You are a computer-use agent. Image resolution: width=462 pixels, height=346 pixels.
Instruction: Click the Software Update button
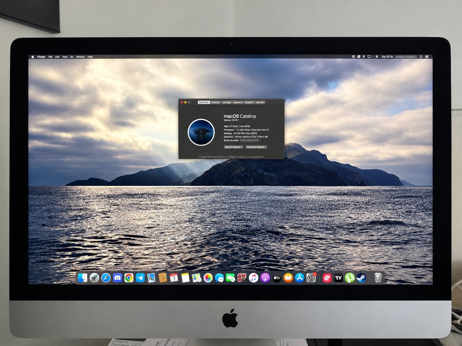point(256,147)
